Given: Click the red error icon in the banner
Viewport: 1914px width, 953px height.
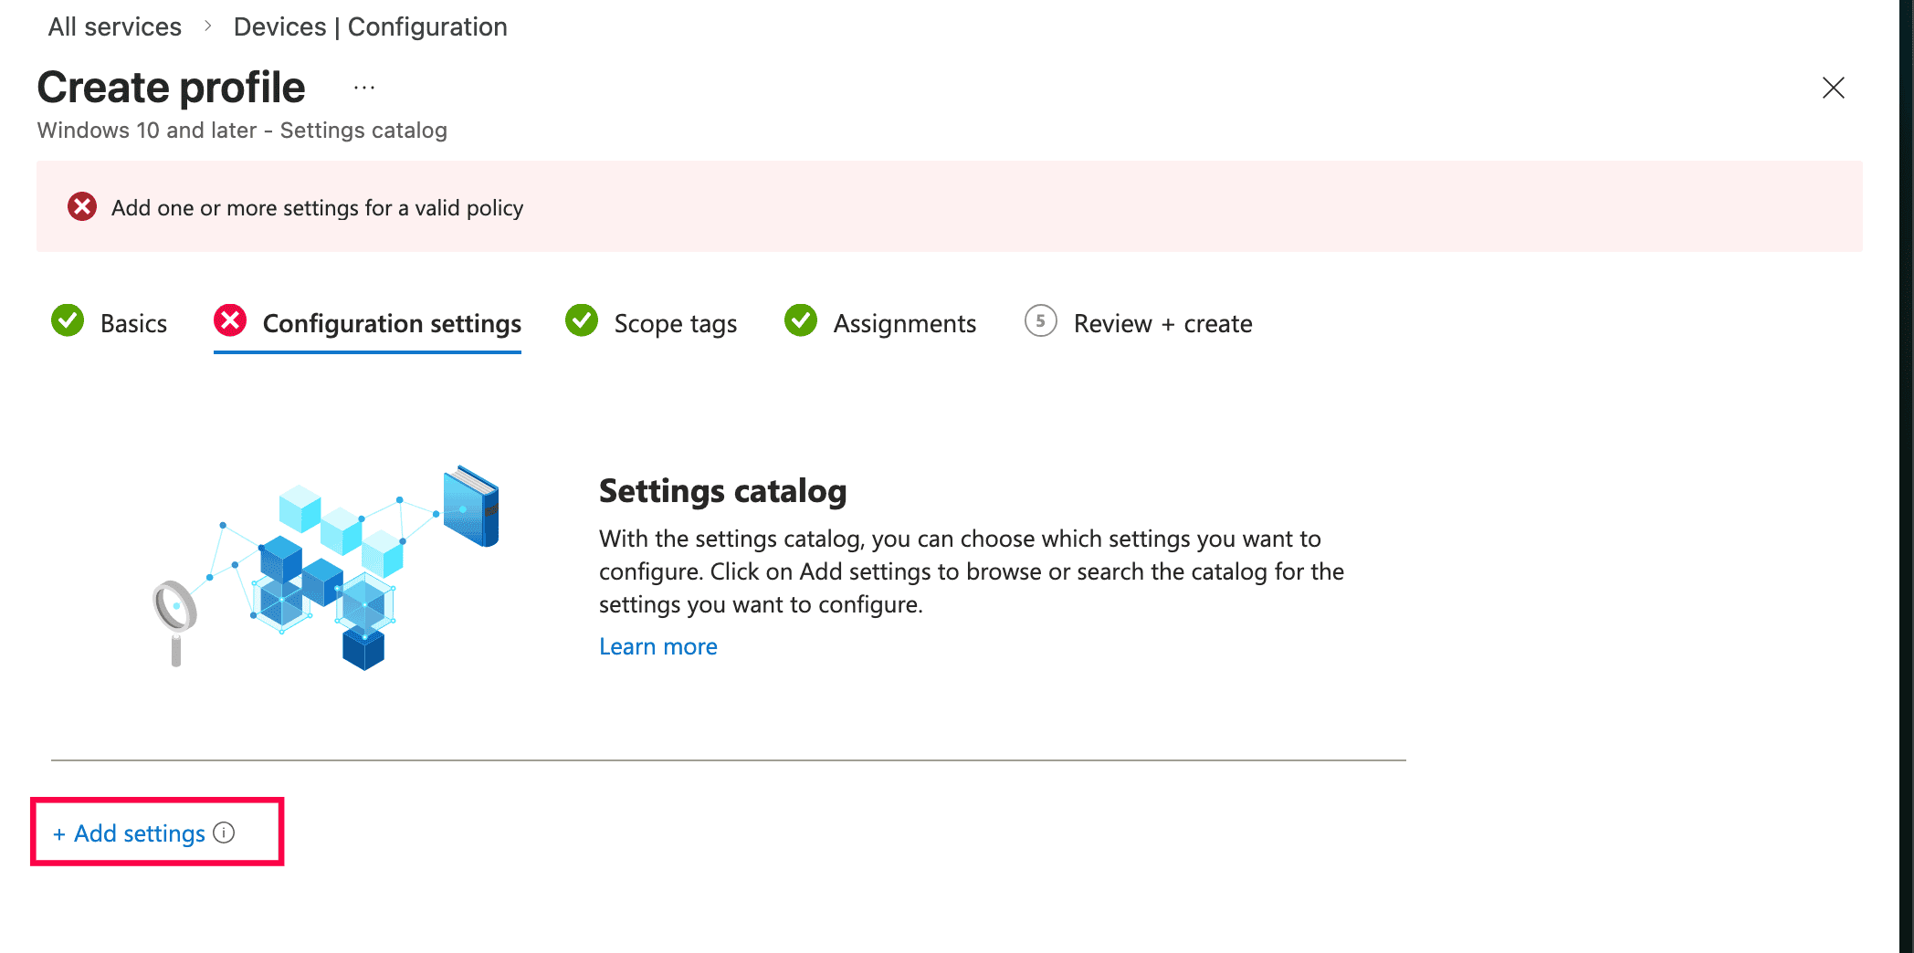Looking at the screenshot, I should point(82,207).
